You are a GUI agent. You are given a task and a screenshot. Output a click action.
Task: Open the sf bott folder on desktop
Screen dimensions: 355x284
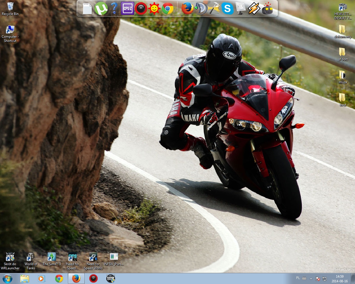point(343,54)
